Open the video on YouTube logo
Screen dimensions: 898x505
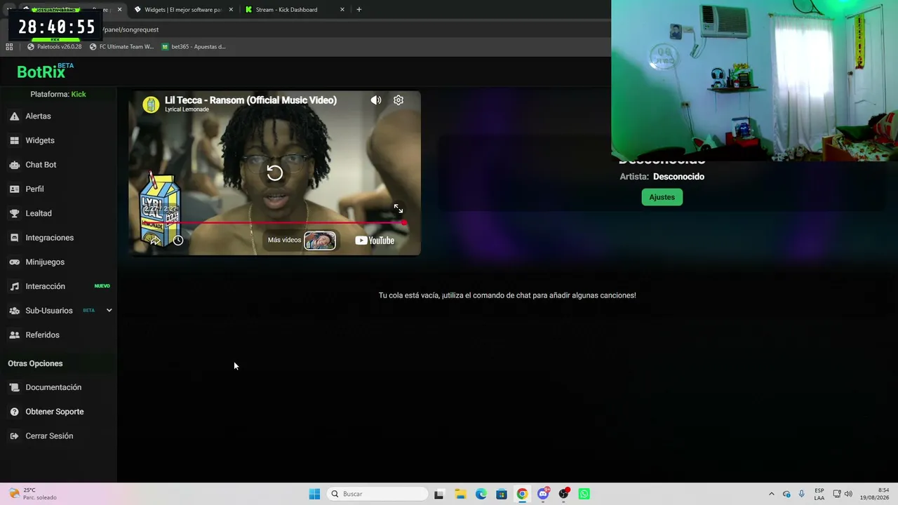coord(375,241)
